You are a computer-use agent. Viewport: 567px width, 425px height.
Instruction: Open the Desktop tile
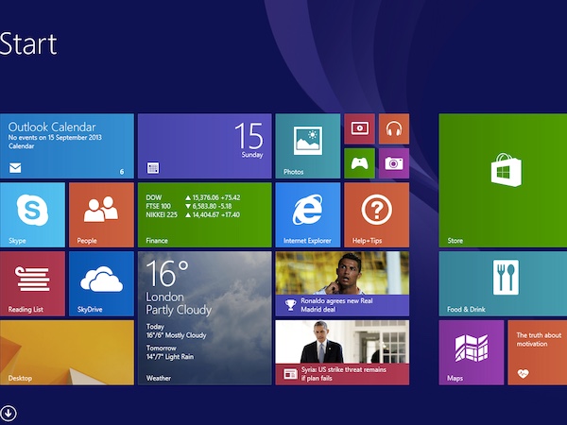pyautogui.click(x=67, y=352)
